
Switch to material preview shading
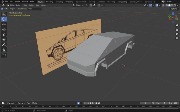172,5
